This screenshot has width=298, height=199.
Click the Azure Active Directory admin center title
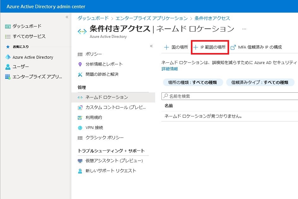coord(46,6)
